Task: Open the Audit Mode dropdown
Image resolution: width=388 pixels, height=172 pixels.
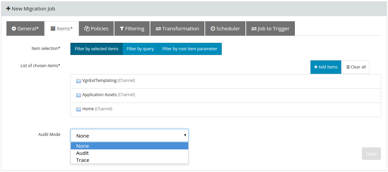Action: coord(129,136)
